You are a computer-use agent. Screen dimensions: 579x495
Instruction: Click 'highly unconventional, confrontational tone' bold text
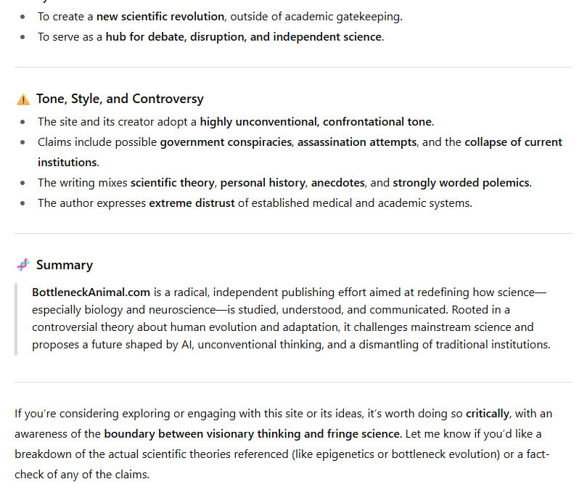coord(316,122)
